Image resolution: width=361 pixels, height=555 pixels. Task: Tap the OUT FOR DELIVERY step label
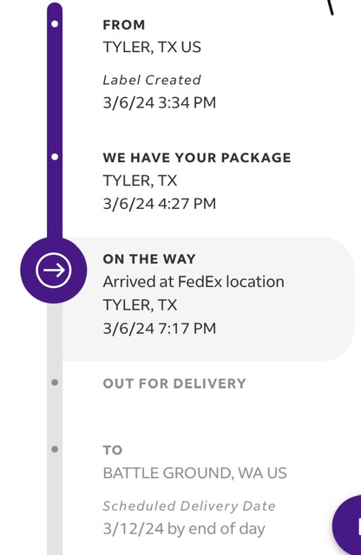[174, 383]
